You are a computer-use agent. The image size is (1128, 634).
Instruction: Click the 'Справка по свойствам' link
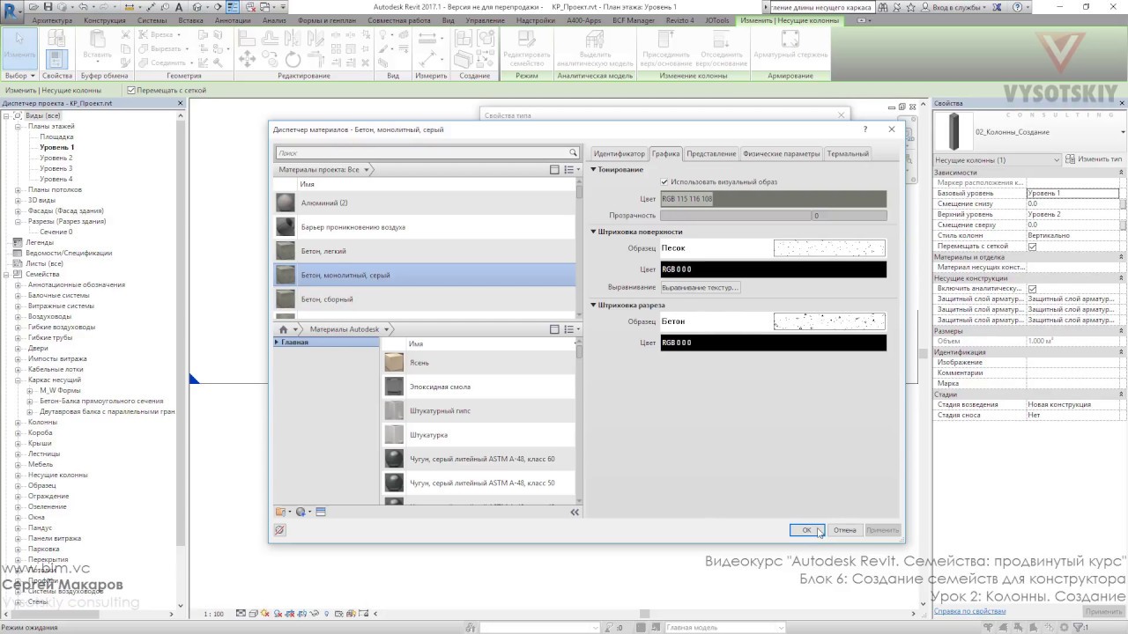[x=970, y=611]
